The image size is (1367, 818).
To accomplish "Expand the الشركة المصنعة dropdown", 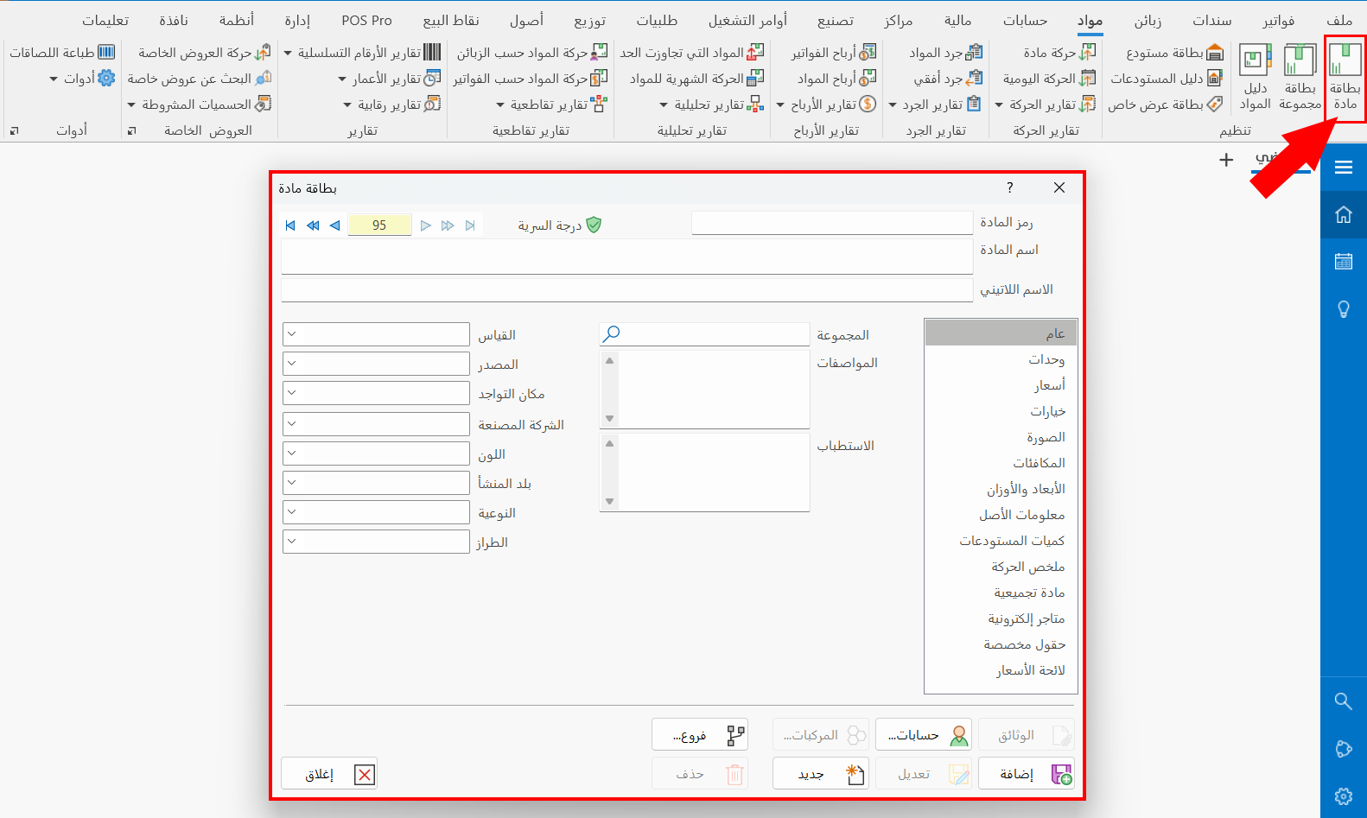I will click(292, 424).
